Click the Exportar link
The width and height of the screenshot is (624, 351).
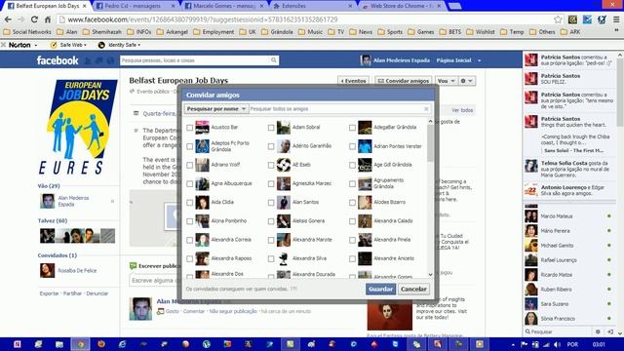click(x=50, y=293)
